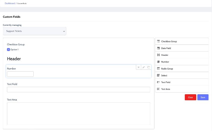Click the Number hash icon in sidebar

158,62
